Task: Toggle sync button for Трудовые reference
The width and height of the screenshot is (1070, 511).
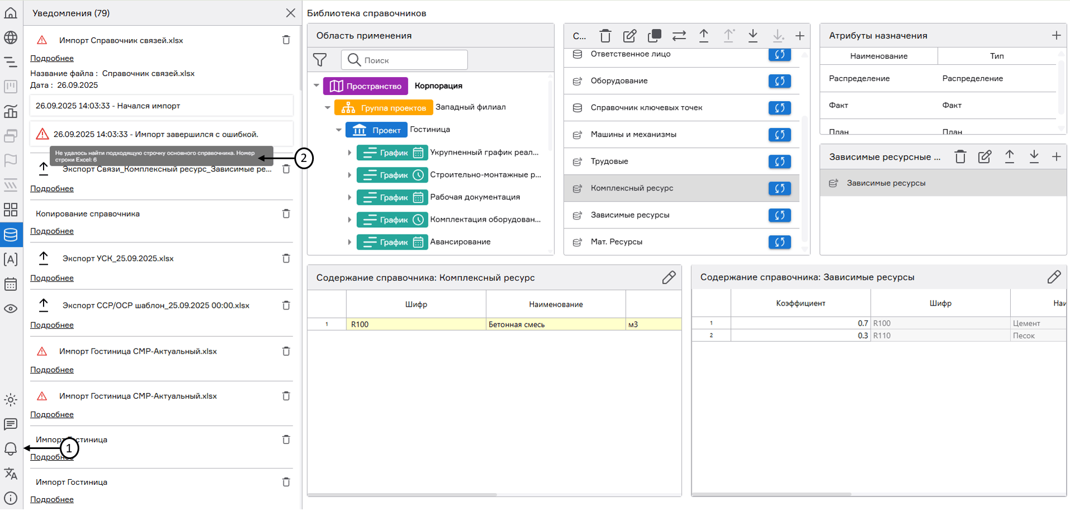Action: click(x=779, y=161)
